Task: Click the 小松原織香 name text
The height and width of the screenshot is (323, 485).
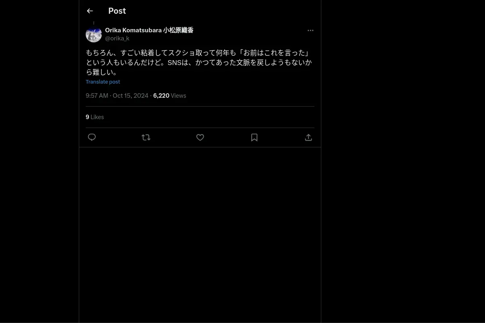Action: tap(178, 30)
